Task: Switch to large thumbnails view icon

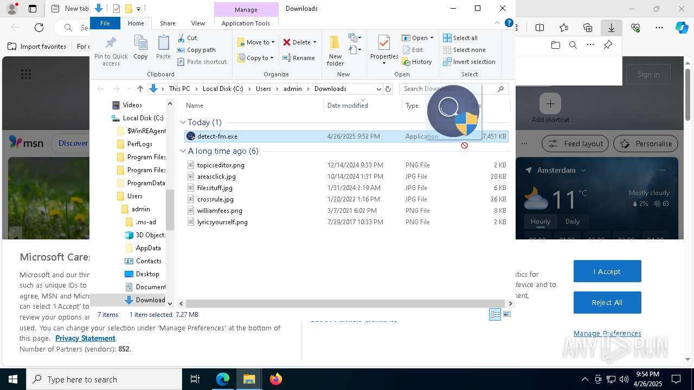Action: click(x=507, y=314)
